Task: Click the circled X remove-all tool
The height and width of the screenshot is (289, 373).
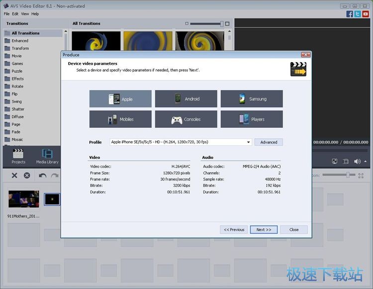Action: tap(27, 176)
